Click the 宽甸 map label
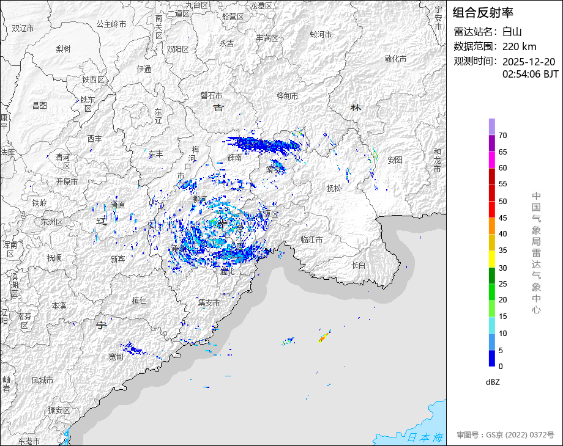 pos(116,357)
